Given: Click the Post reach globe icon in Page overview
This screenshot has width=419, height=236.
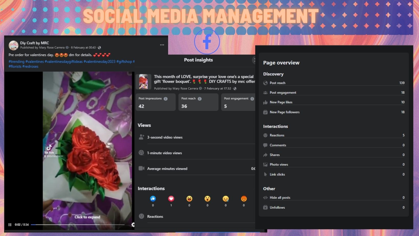Looking at the screenshot, I should click(x=265, y=83).
